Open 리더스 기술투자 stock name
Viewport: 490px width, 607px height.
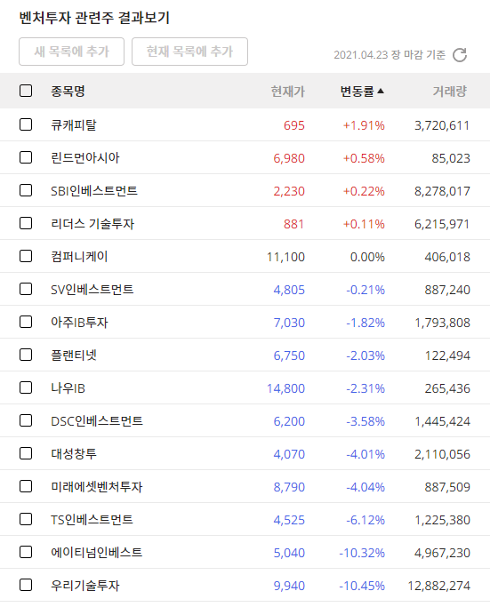(x=92, y=224)
